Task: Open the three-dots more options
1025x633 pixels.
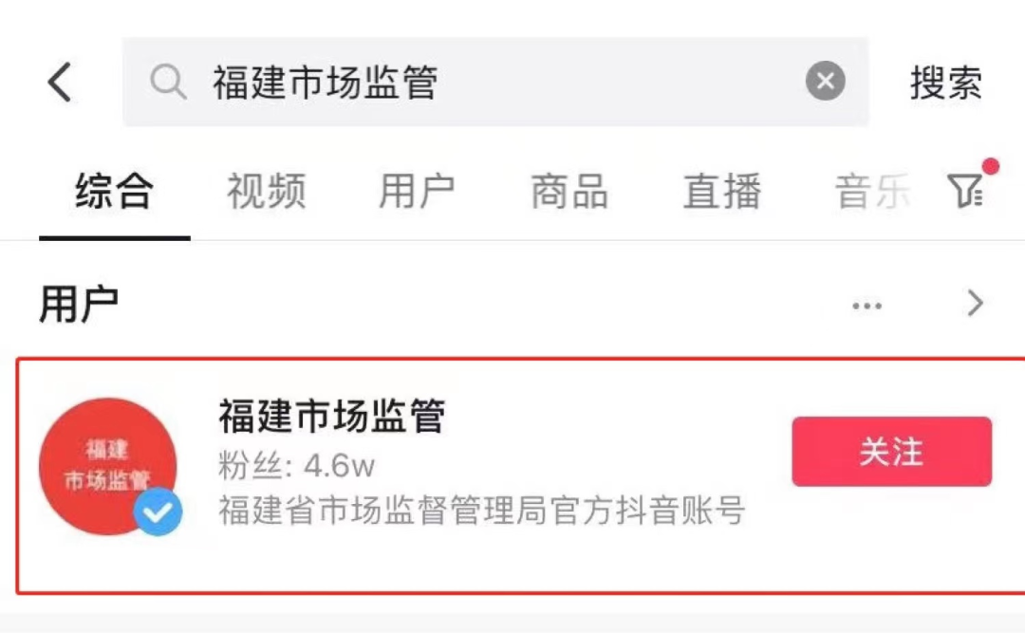Action: (867, 306)
